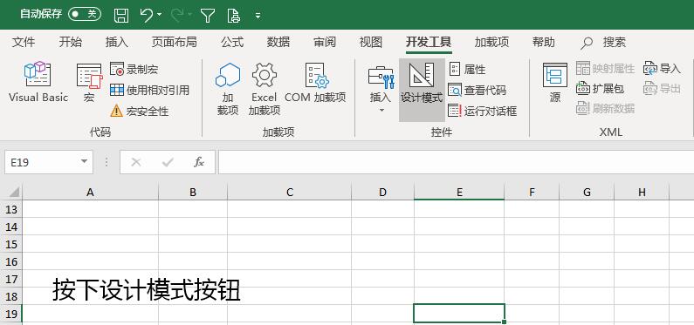Click 刷新数据 in XML group
Viewport: 694px width, 325px height.
point(606,108)
